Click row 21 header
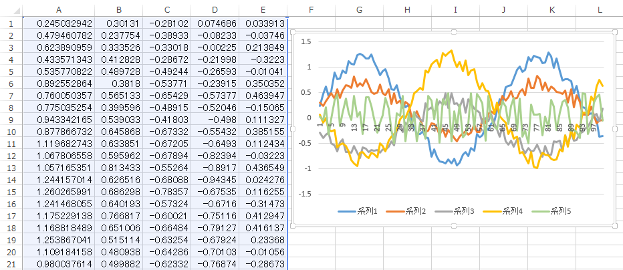Viewport: 623px width, 270px height. click(11, 264)
